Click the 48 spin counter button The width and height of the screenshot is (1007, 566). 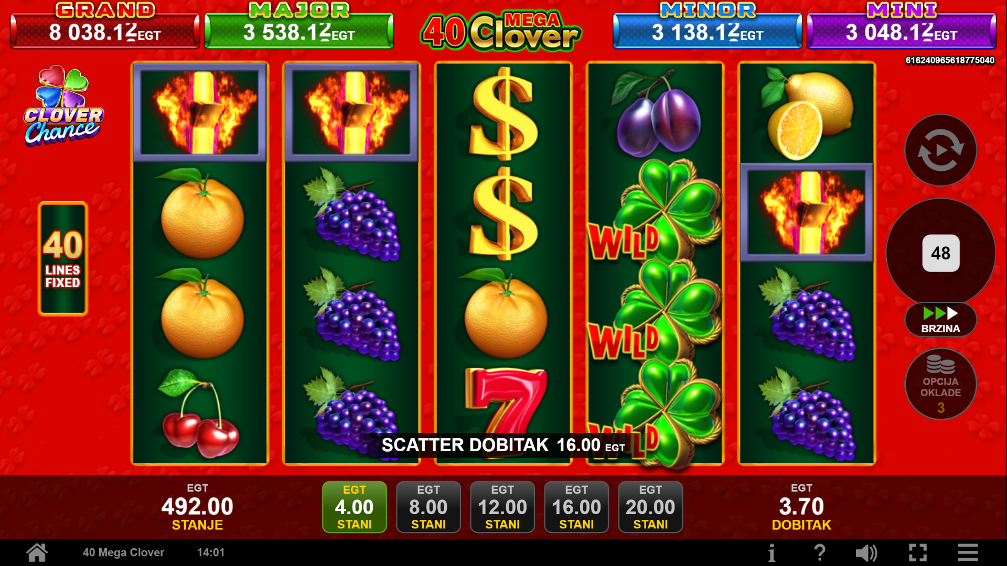(x=940, y=253)
